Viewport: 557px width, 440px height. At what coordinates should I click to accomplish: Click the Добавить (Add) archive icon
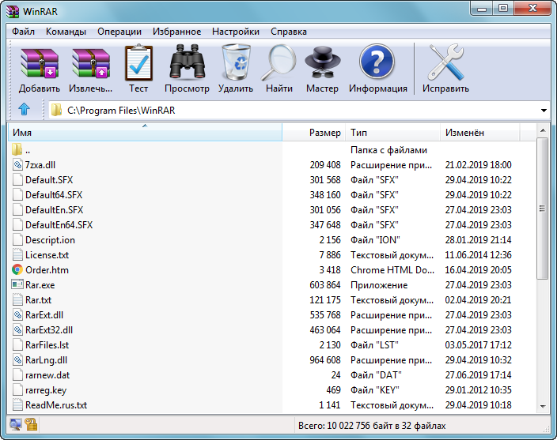pyautogui.click(x=40, y=63)
